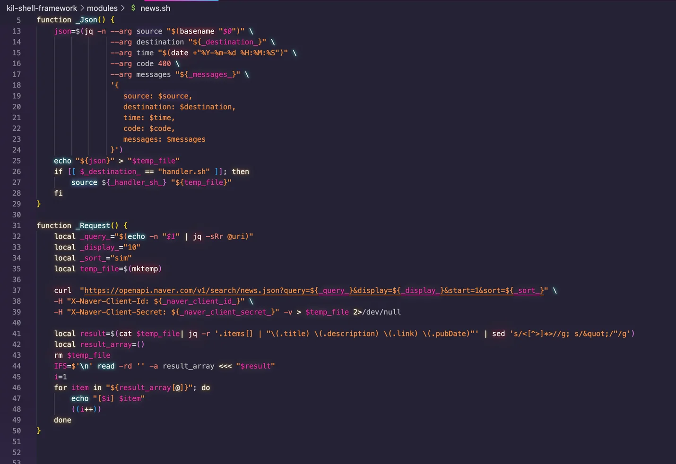Click sticky header function _Json() line
This screenshot has width=676, height=464.
coord(76,20)
